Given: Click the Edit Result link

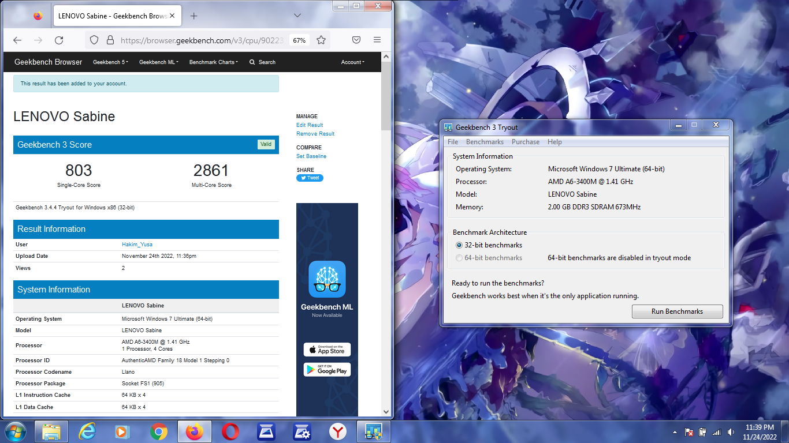Looking at the screenshot, I should (x=310, y=125).
